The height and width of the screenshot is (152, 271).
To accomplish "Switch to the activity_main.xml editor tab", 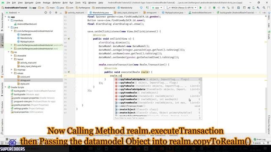I will coord(76,13).
